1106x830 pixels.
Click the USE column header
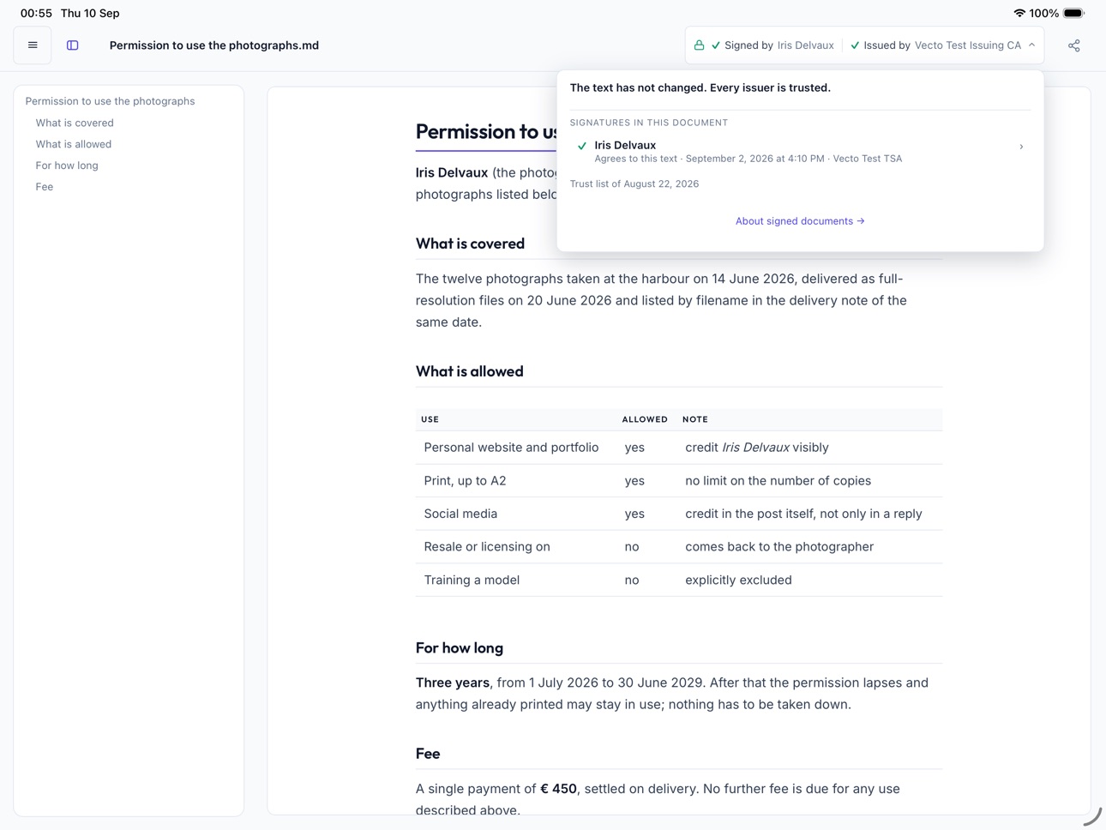pyautogui.click(x=430, y=419)
